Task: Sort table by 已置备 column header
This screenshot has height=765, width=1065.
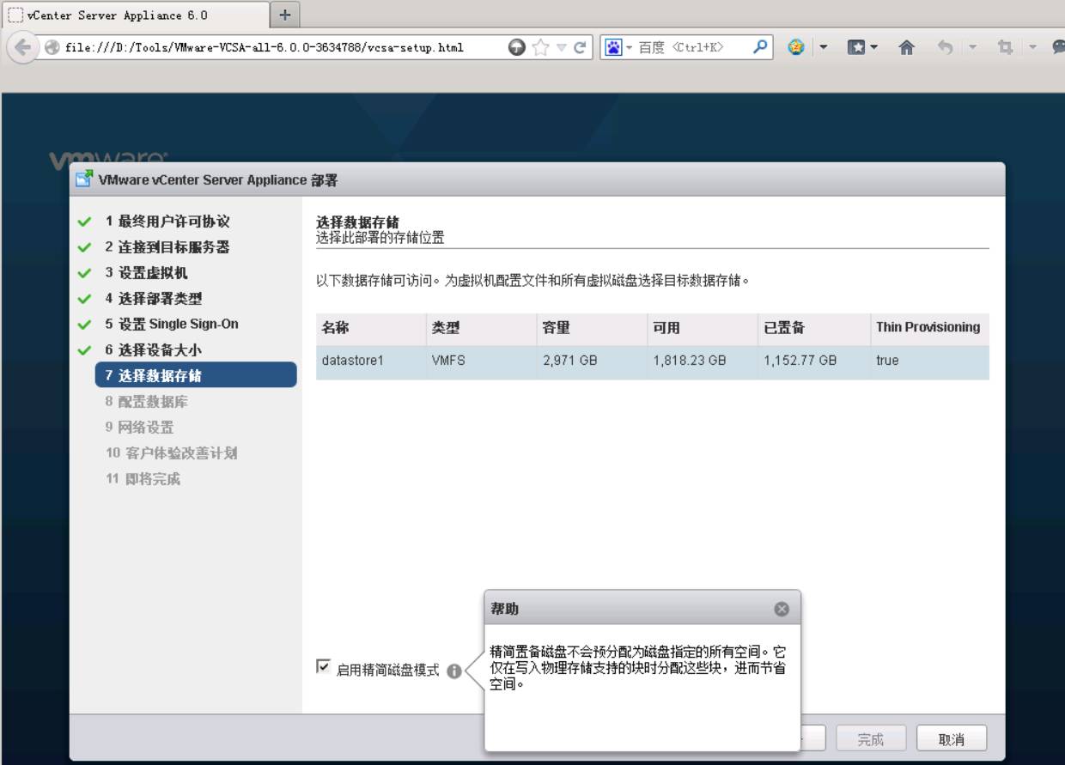Action: (x=813, y=327)
